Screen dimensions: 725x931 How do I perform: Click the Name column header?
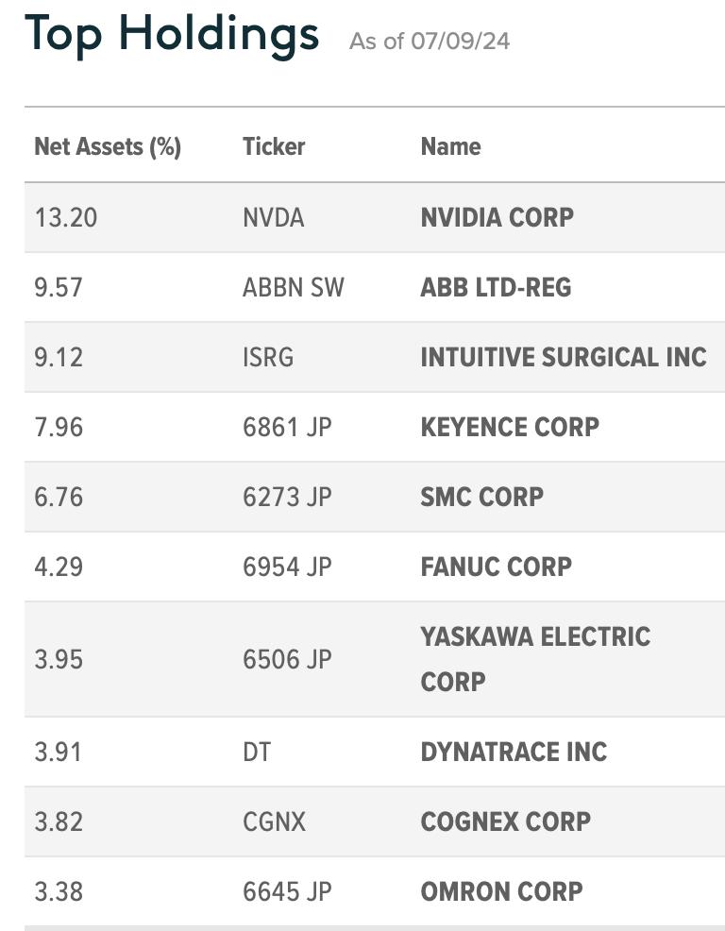tap(450, 146)
